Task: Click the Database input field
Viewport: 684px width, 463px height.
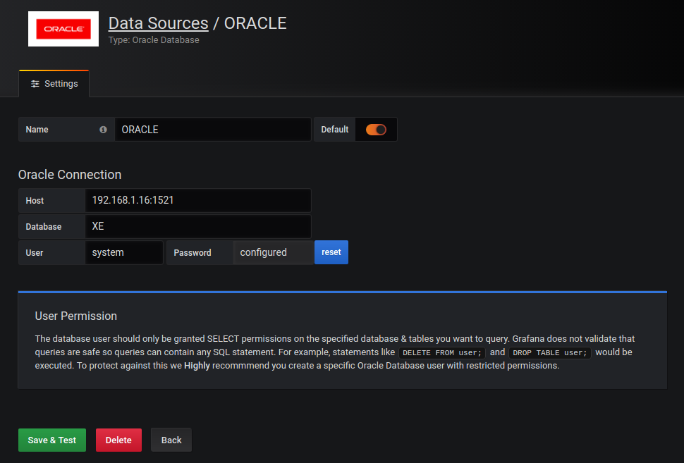Action: (x=197, y=226)
